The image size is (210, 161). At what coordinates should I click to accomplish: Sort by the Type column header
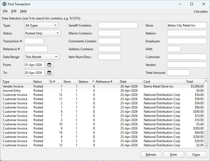click(x=17, y=82)
